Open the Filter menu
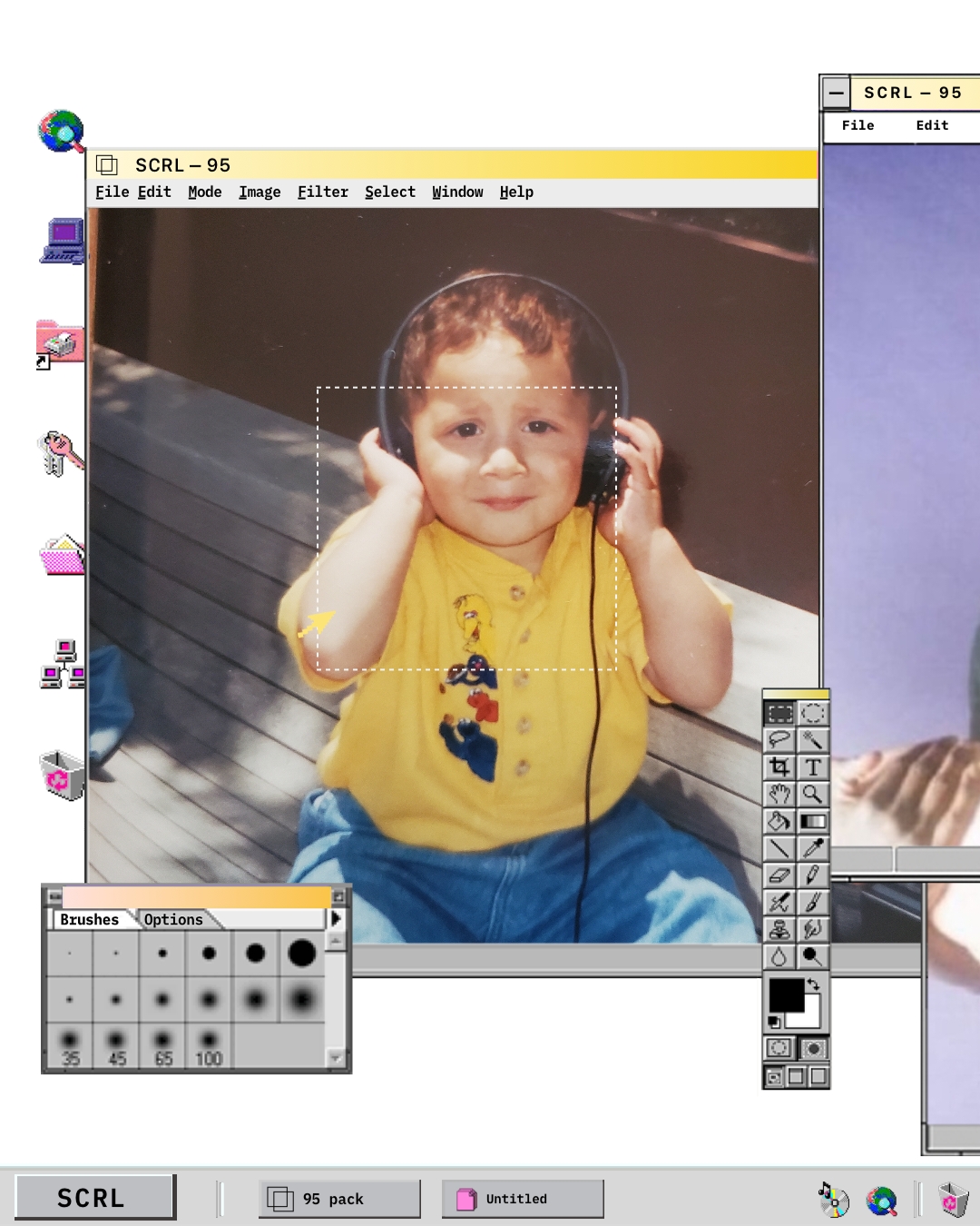Image resolution: width=980 pixels, height=1226 pixels. tap(322, 192)
